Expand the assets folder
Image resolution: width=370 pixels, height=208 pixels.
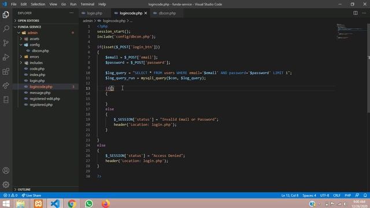(x=35, y=39)
